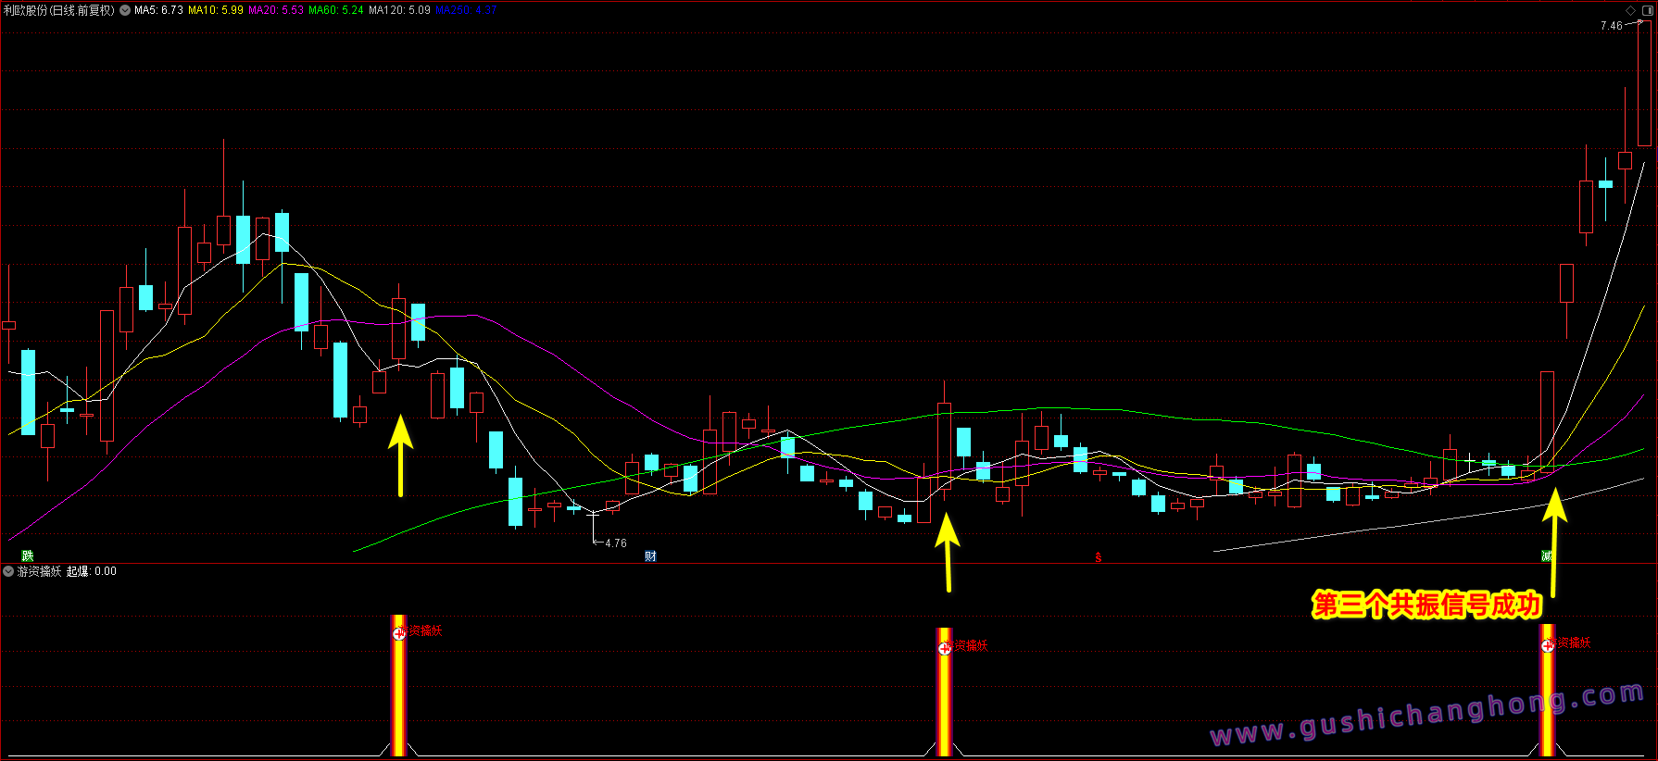Click the diamond icon at top right
Image resolution: width=1658 pixels, height=761 pixels.
tap(1631, 10)
